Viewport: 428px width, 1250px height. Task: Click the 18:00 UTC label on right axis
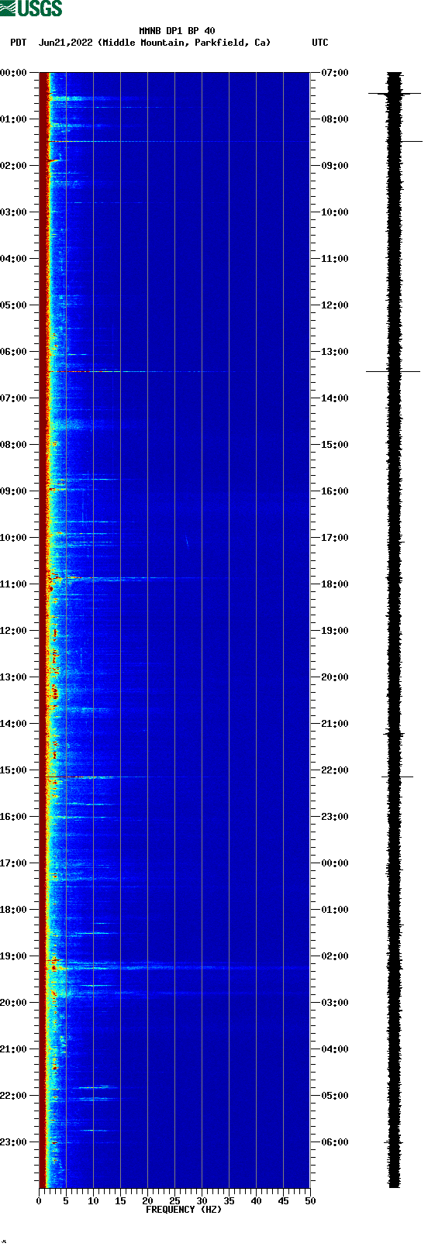335,584
